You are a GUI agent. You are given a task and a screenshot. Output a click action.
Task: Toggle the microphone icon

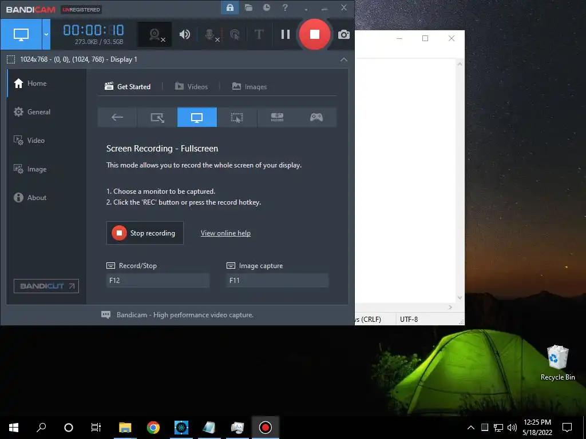point(211,35)
